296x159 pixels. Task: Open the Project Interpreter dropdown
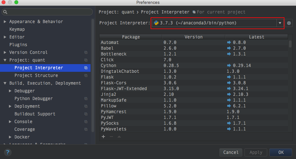click(x=280, y=23)
